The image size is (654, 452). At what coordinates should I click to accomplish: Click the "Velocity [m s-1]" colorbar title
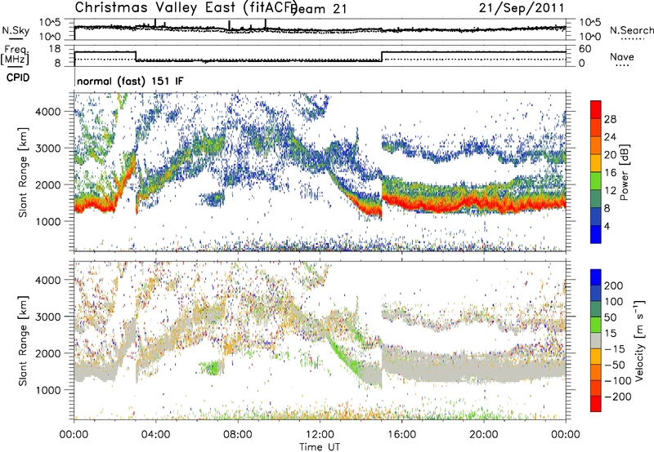[639, 340]
